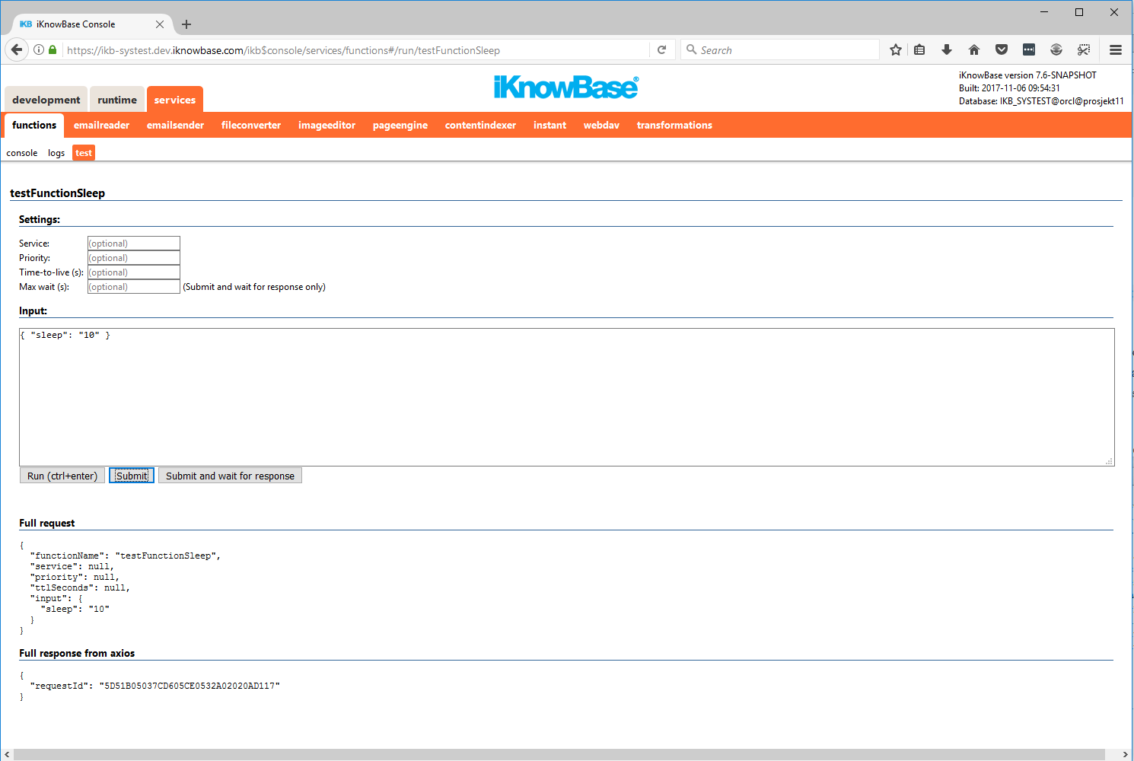
Task: Open the fileconverter service
Action: click(x=251, y=126)
